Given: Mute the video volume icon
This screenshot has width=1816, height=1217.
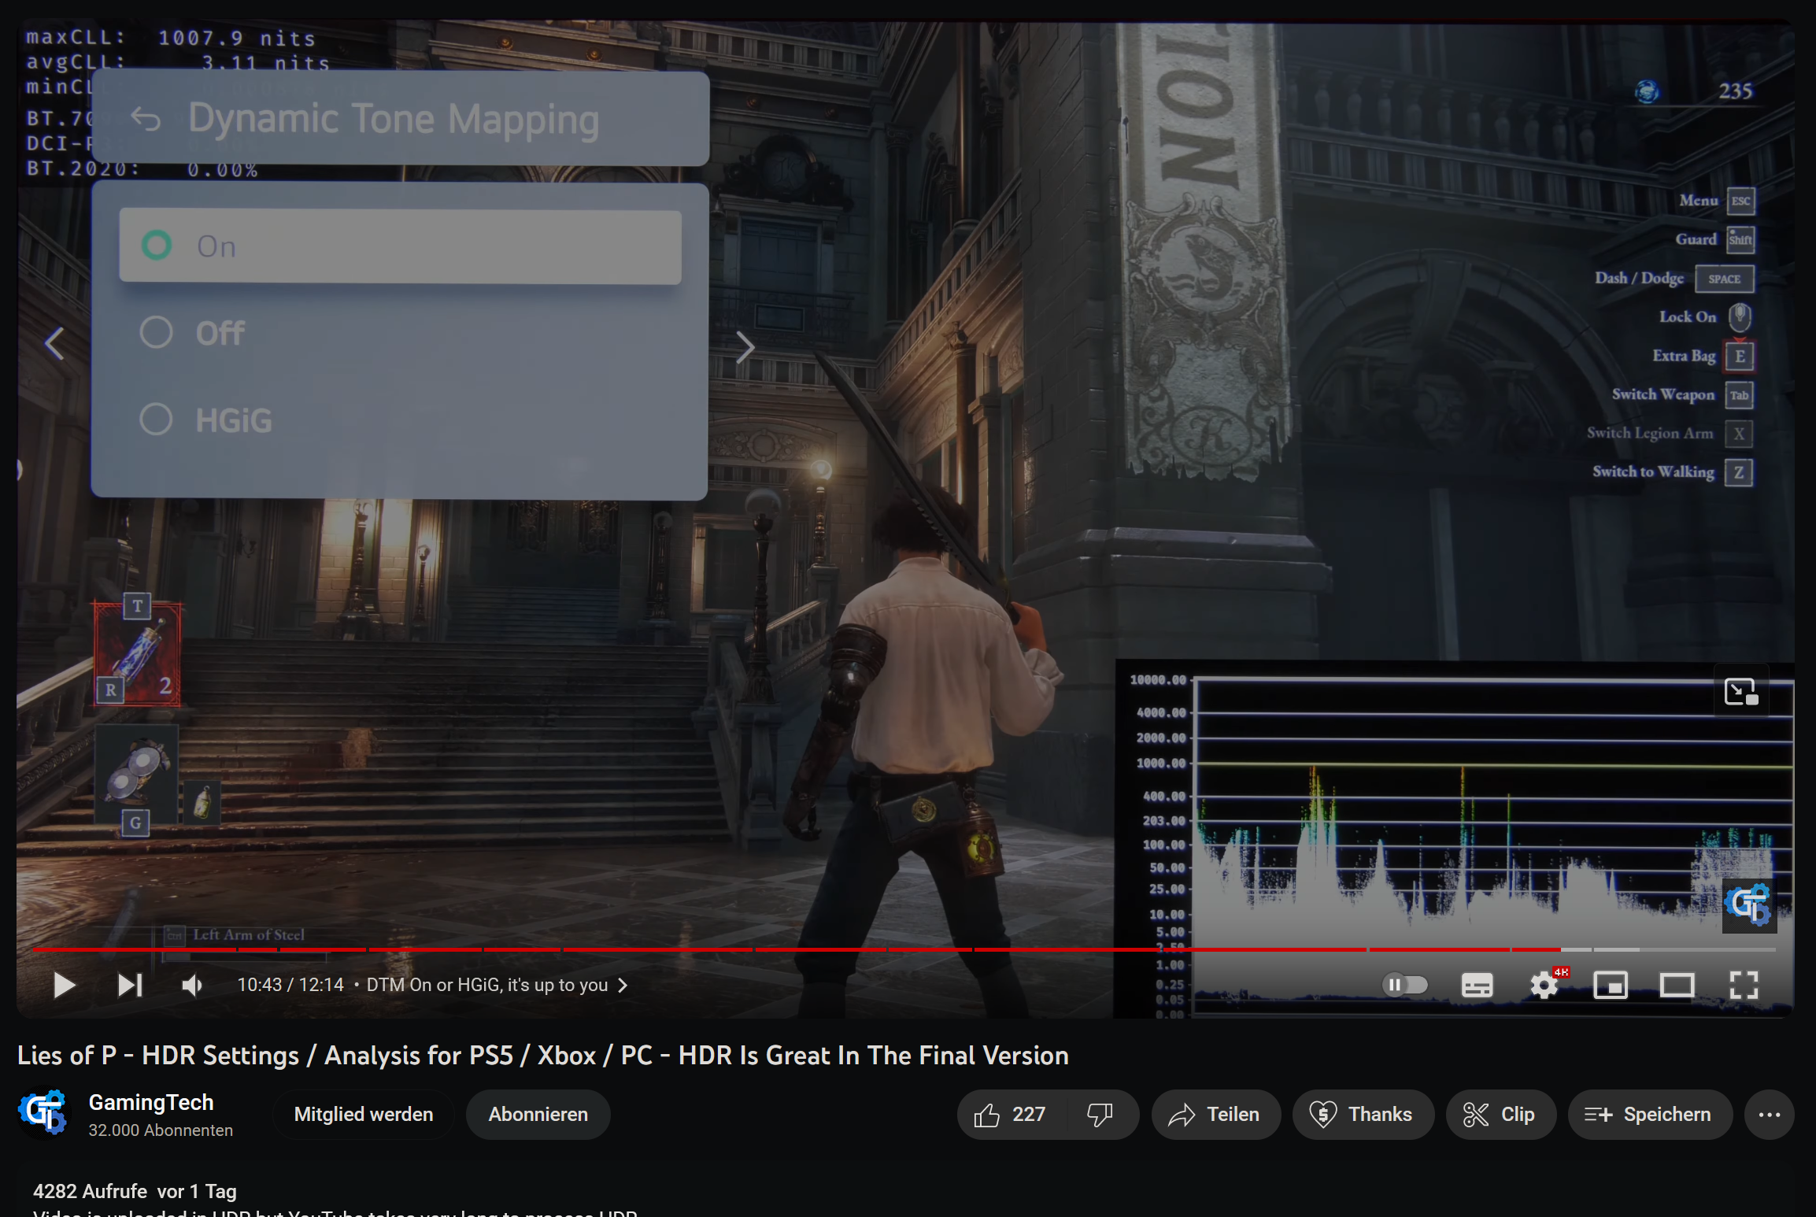Looking at the screenshot, I should (191, 985).
